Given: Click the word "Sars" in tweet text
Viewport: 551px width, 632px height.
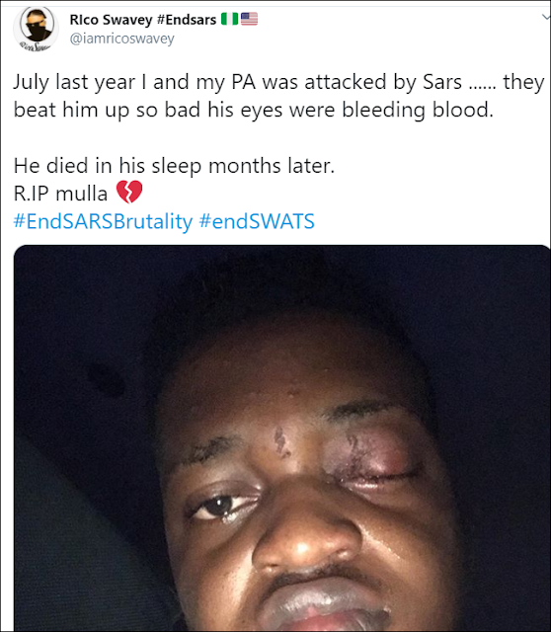Looking at the screenshot, I should (441, 82).
